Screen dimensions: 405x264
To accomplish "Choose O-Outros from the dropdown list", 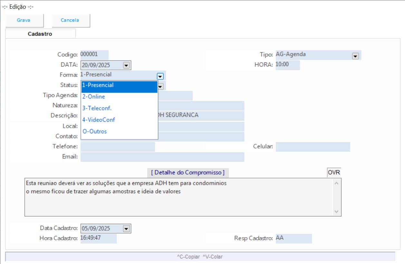I will (119, 131).
